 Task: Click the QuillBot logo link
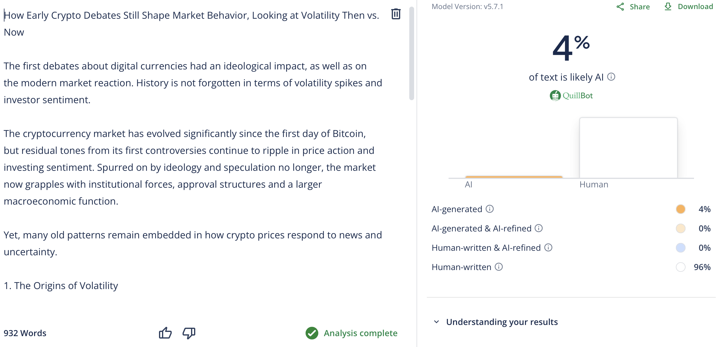pos(571,96)
